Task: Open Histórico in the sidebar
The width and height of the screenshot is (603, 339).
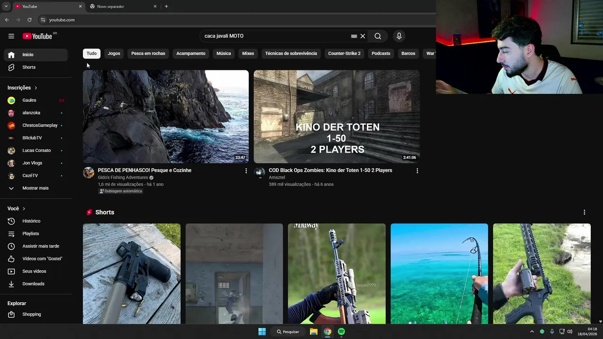Action: (x=36, y=221)
